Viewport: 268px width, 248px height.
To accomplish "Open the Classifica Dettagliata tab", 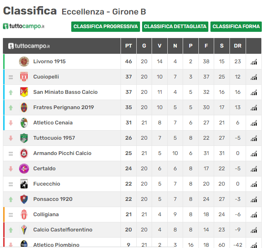I will [x=175, y=26].
